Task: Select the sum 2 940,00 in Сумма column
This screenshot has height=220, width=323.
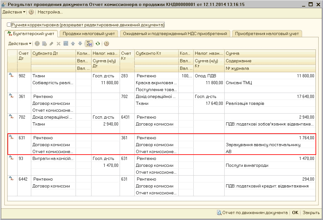Action: 270,117
